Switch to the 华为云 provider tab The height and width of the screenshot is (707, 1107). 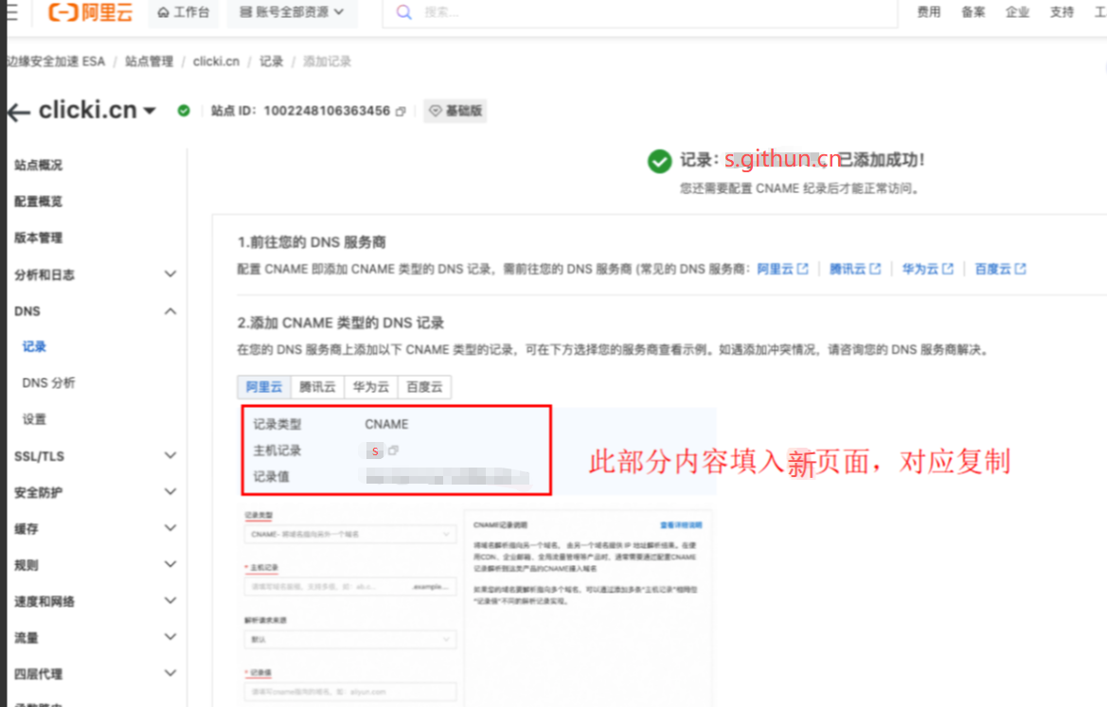coord(371,386)
